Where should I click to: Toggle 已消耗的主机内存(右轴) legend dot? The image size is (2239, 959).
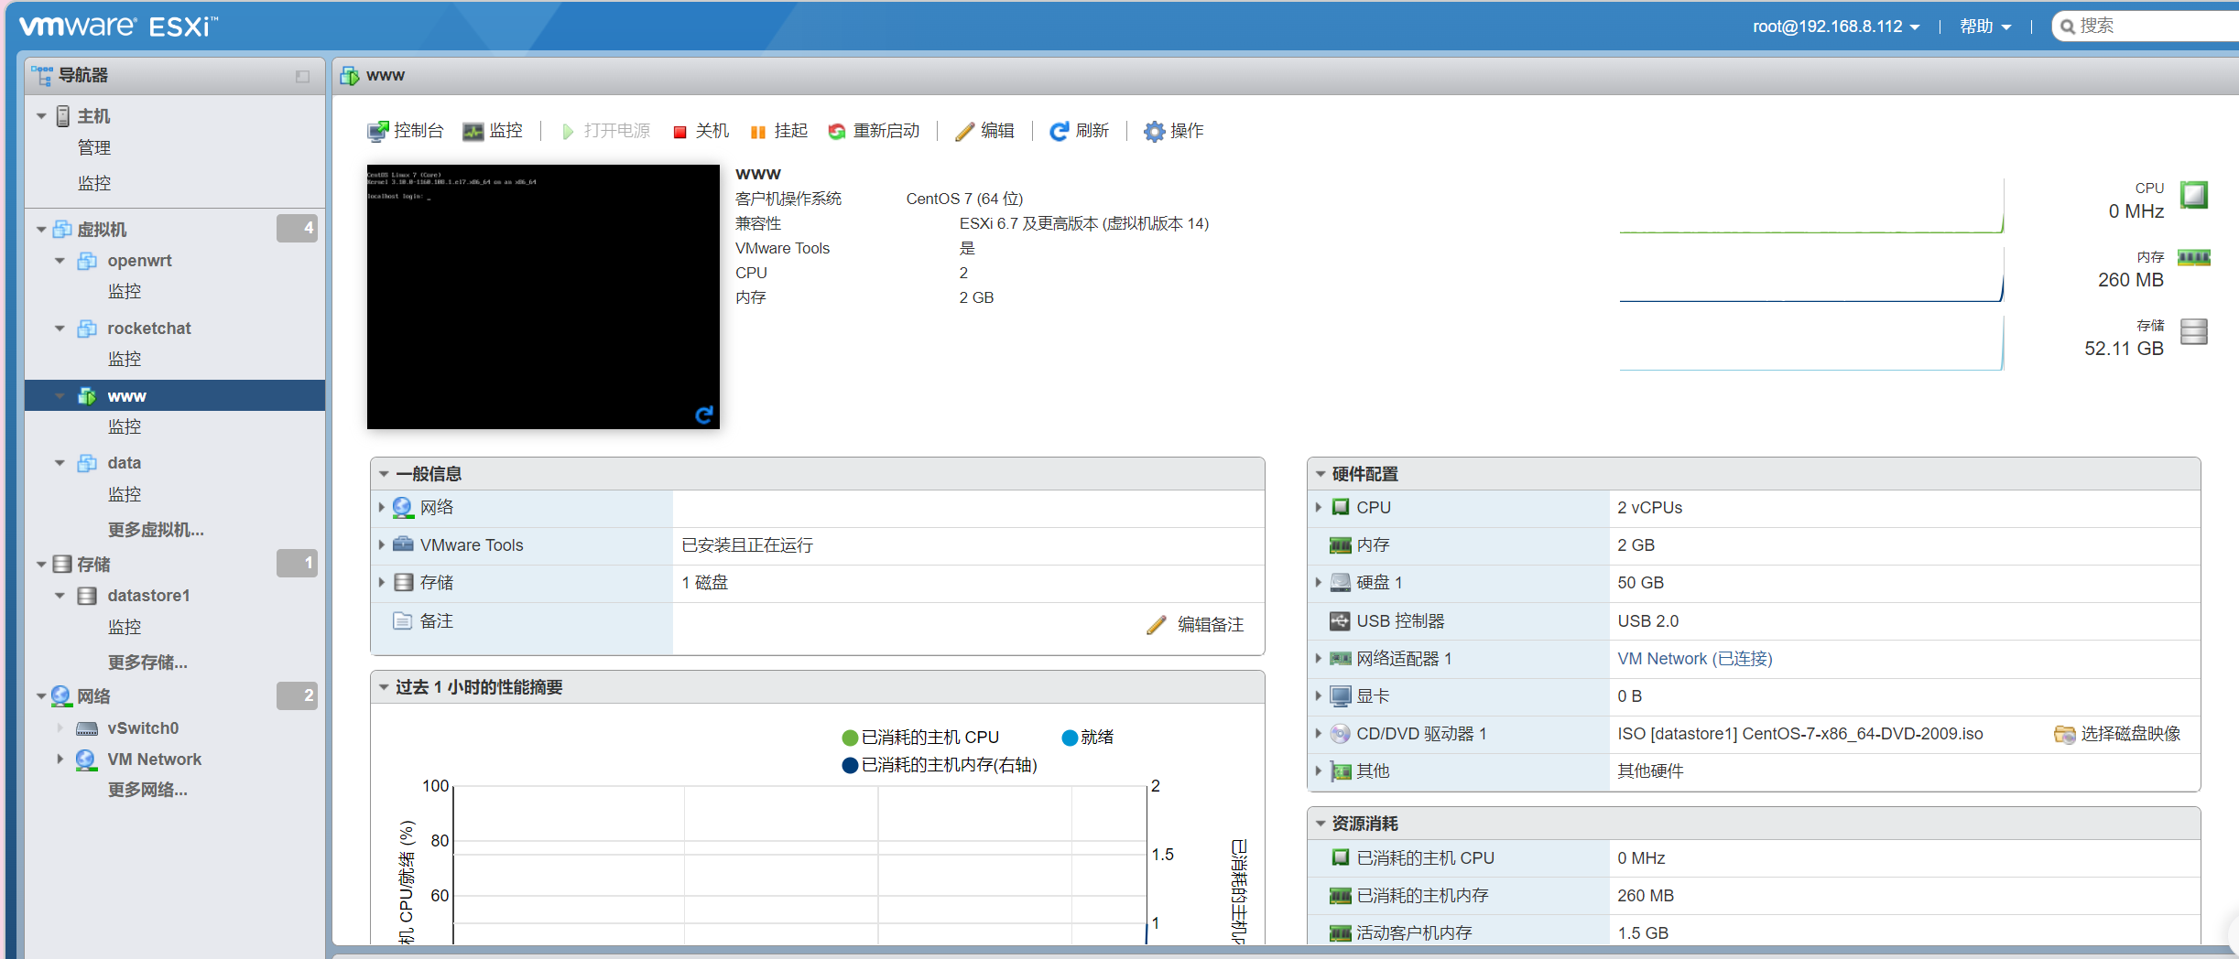(x=850, y=765)
